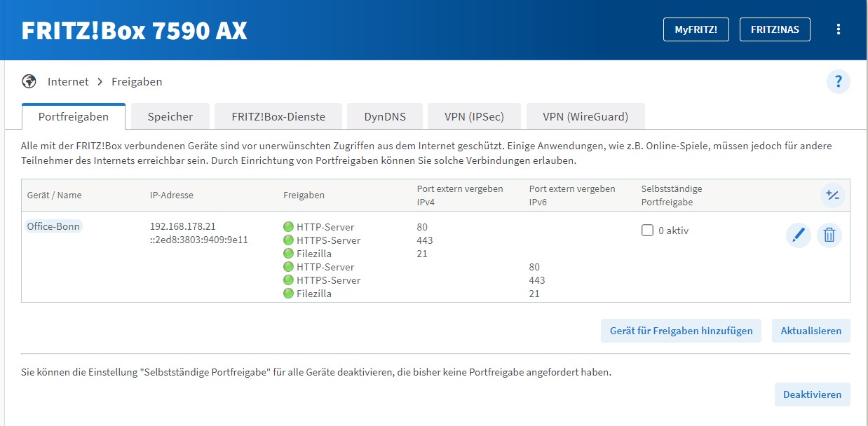Image resolution: width=868 pixels, height=426 pixels.
Task: Click Gerät für Freigaben hinzufügen
Action: [681, 331]
